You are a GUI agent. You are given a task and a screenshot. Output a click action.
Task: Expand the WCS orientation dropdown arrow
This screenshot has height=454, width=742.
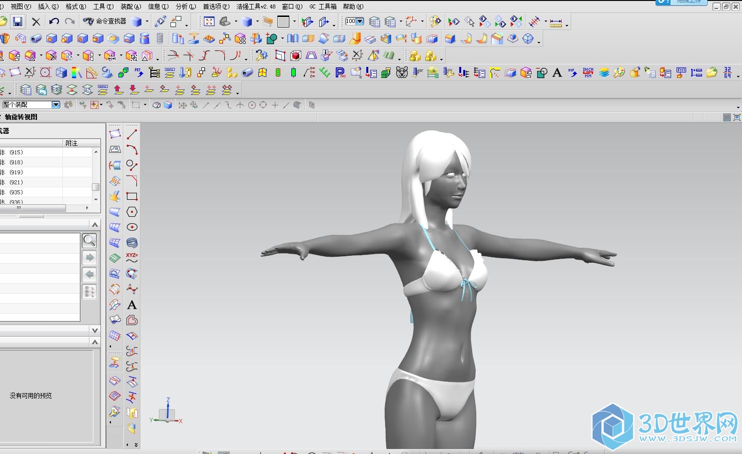tap(422, 22)
